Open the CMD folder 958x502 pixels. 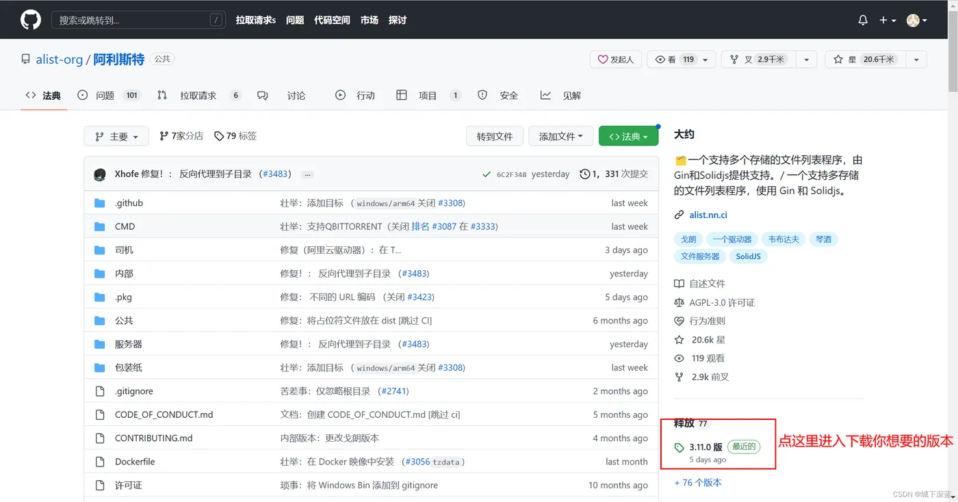pyautogui.click(x=125, y=226)
